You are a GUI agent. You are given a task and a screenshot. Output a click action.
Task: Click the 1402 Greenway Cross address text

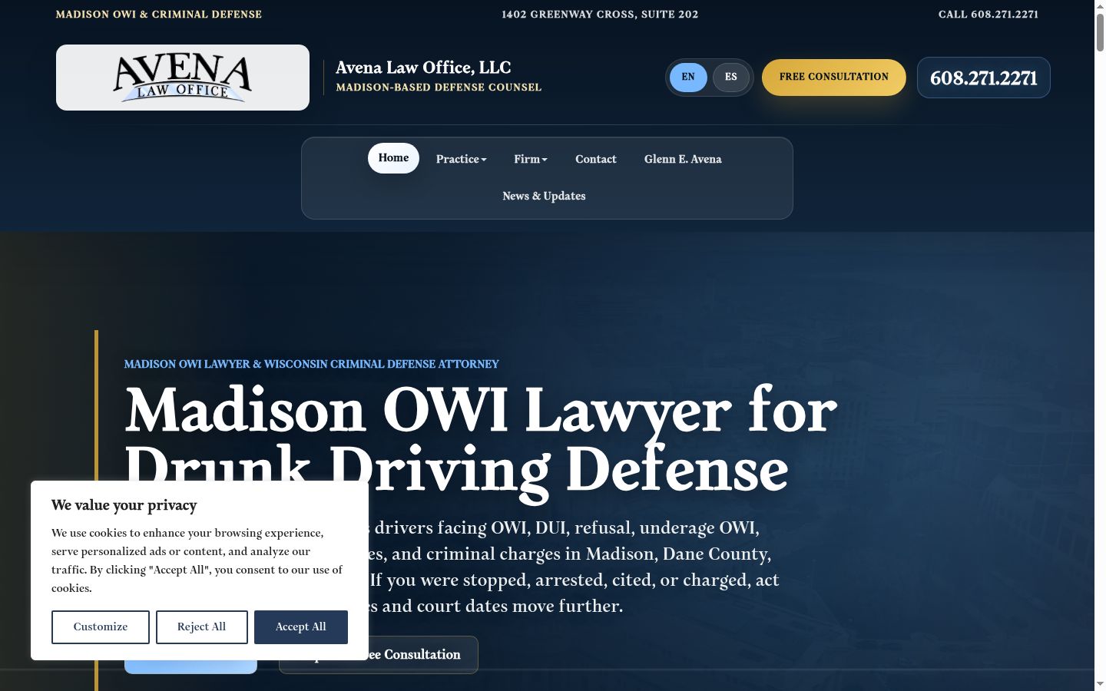pos(600,15)
